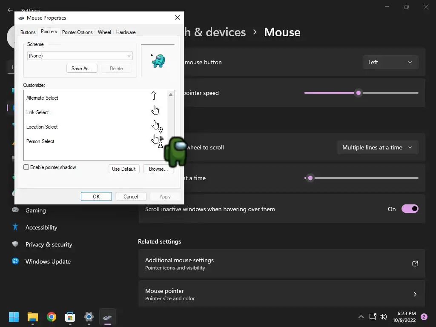Screen dimensions: 436x327
Task: Open Accessibility in the Settings sidebar
Action: click(x=41, y=227)
